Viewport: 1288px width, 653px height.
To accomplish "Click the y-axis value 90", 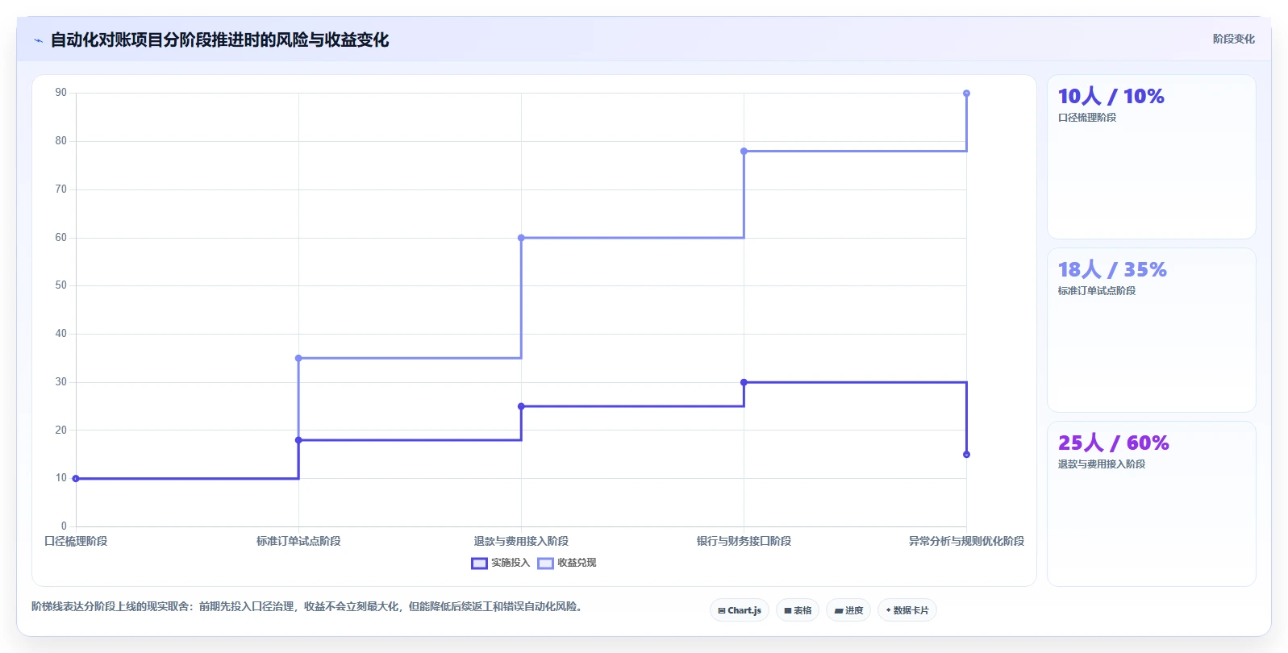I will click(61, 93).
